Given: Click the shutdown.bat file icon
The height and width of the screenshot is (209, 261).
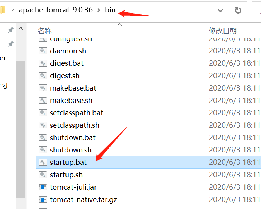Looking at the screenshot, I should click(x=43, y=137).
